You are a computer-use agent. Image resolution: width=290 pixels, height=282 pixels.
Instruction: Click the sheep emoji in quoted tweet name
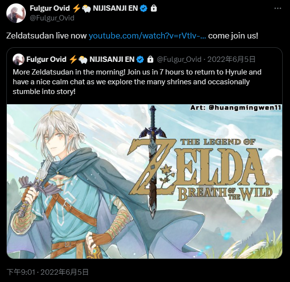pos(83,59)
